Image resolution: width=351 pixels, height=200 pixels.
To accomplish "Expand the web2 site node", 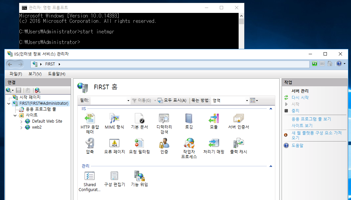I will pos(21,128).
